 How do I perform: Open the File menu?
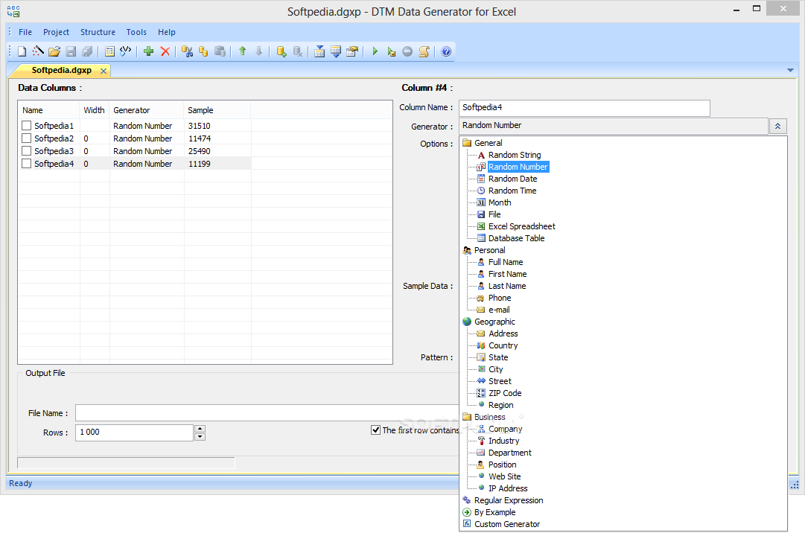[x=25, y=32]
